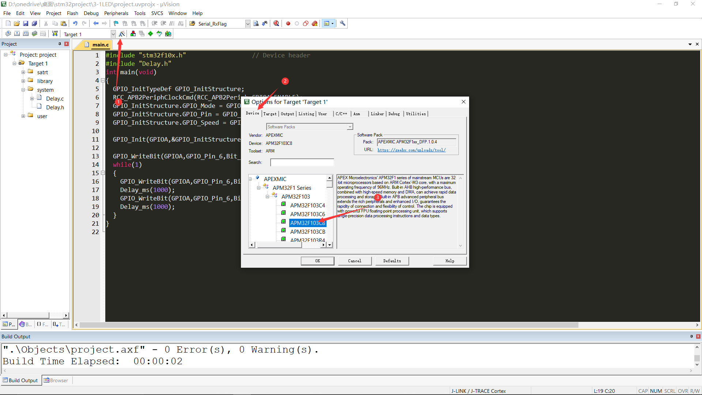The image size is (702, 395).
Task: Click Options for Target wand icon
Action: coord(122,34)
